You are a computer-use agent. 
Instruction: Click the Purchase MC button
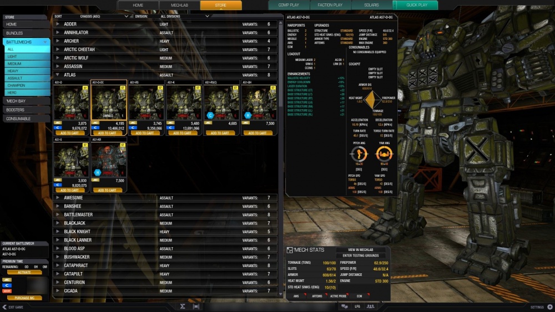pos(24,298)
